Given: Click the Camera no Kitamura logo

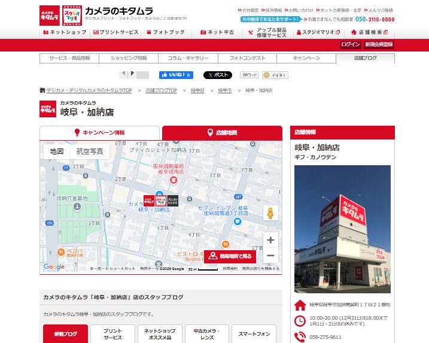Looking at the screenshot, I should (x=50, y=15).
